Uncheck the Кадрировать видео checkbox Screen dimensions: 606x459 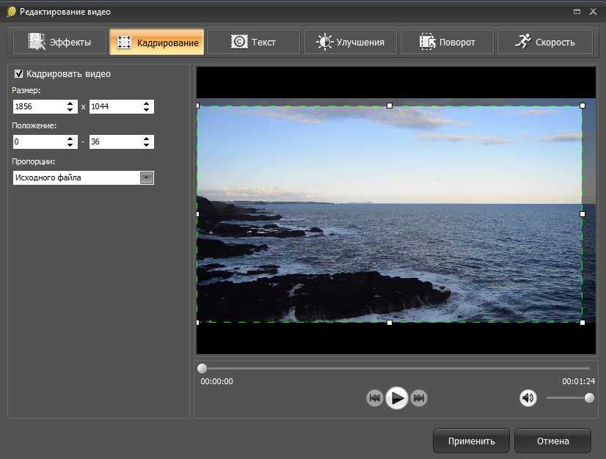[18, 74]
